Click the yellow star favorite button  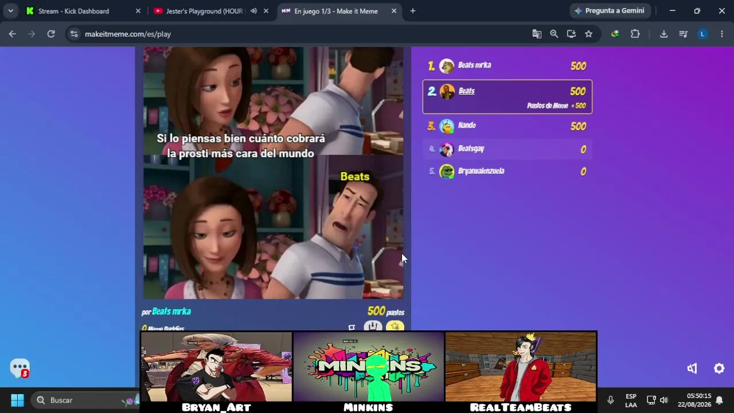(x=395, y=326)
